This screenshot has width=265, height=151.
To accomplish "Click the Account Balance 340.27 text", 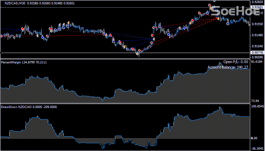I will pos(228,67).
